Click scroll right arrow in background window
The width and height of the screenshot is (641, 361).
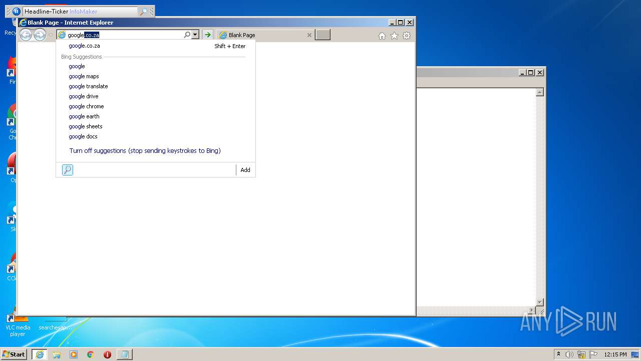532,310
